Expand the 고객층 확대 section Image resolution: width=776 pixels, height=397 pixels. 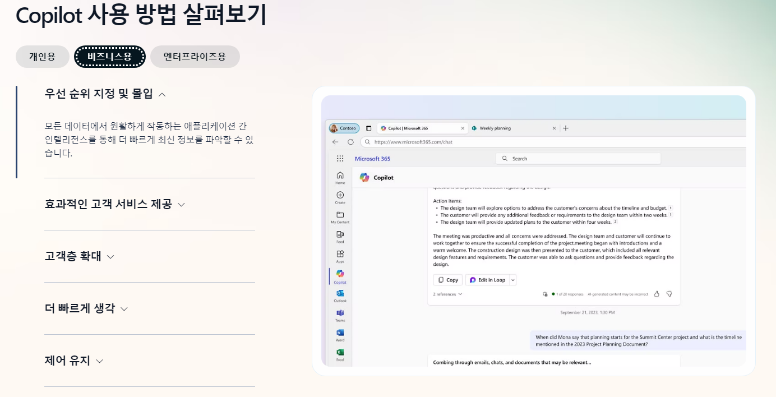[x=80, y=257]
